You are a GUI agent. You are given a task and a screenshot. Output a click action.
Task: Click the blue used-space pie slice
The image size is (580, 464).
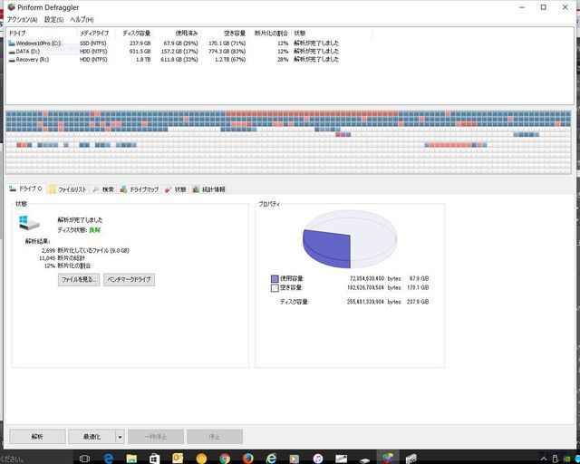point(326,247)
